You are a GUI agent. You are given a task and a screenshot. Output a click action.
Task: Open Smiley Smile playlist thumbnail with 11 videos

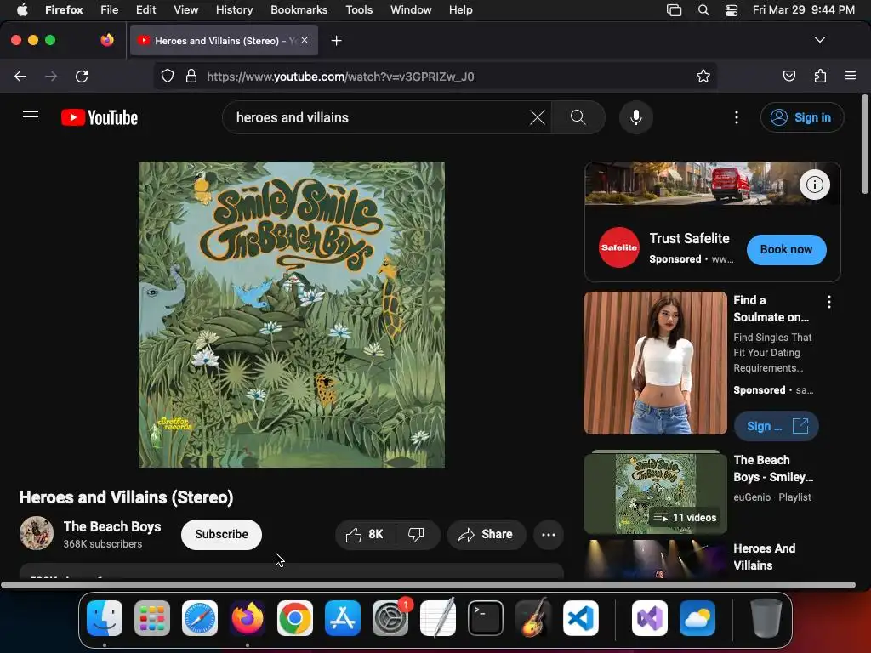(656, 492)
